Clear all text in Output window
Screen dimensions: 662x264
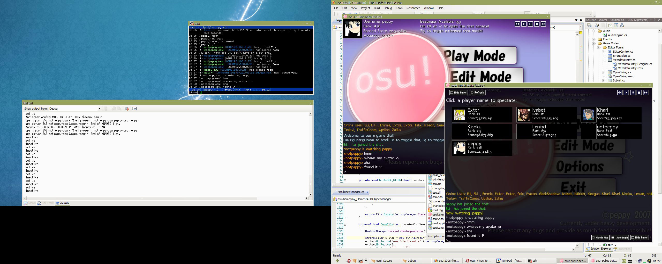click(x=127, y=109)
